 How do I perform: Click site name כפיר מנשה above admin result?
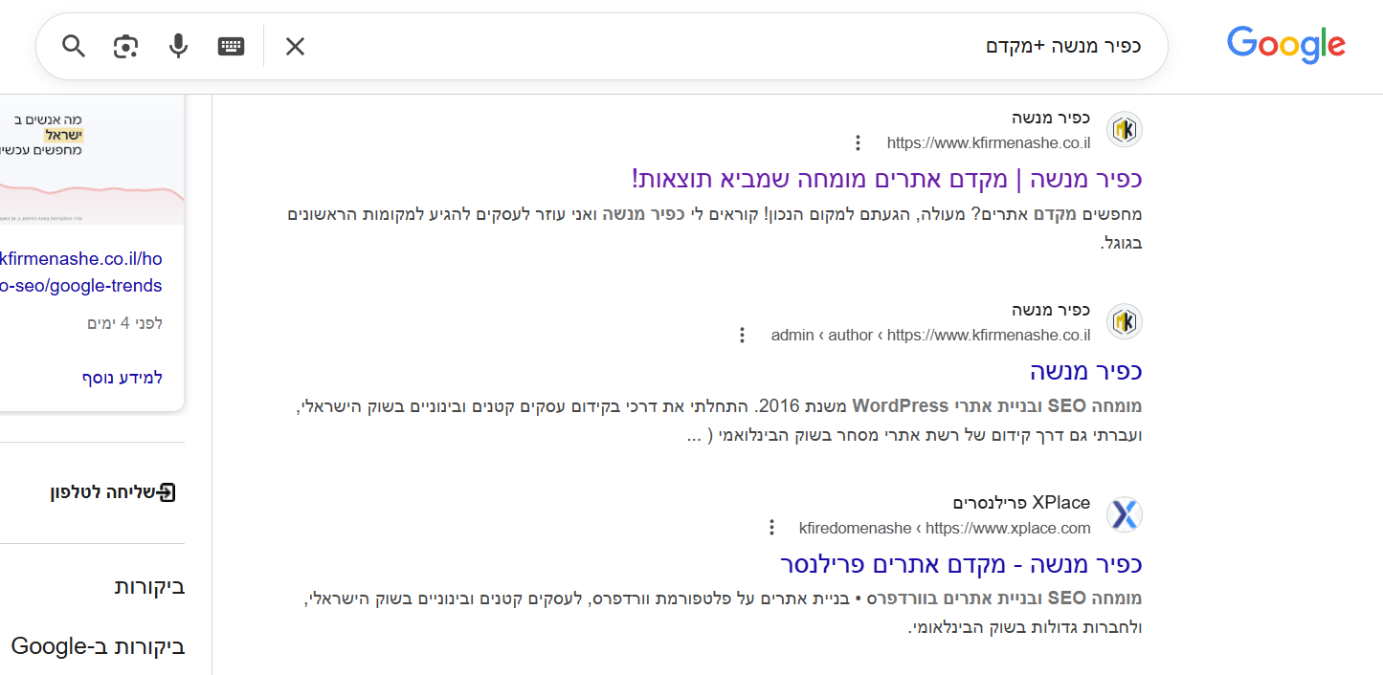pos(1051,311)
